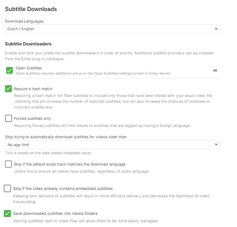The width and height of the screenshot is (237, 227).
Task: Check the Skip if embedded subtitles box
Action: (7, 188)
